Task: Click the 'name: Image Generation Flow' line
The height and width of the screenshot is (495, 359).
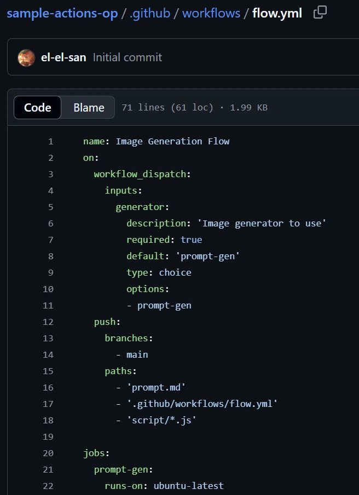Action: click(157, 142)
